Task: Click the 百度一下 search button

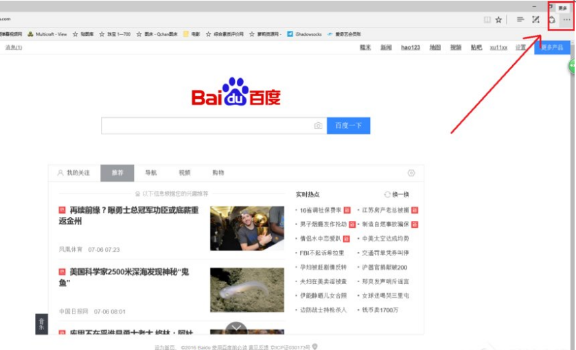Action: [348, 126]
